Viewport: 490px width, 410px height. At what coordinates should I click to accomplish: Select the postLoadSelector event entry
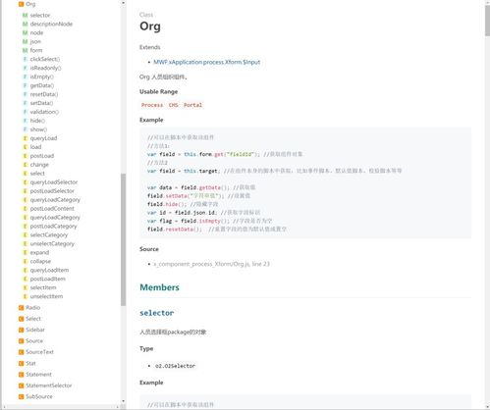52,191
